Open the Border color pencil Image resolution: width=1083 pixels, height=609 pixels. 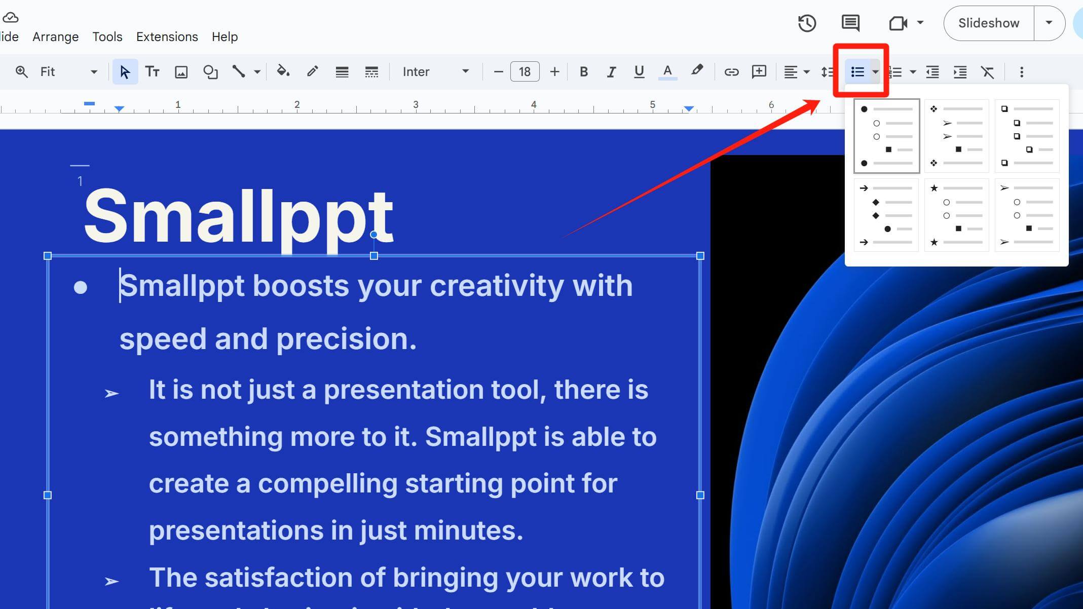[x=313, y=71]
